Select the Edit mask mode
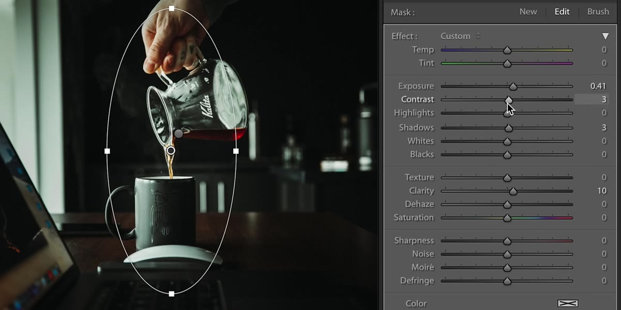Image resolution: width=621 pixels, height=310 pixels. 562,11
